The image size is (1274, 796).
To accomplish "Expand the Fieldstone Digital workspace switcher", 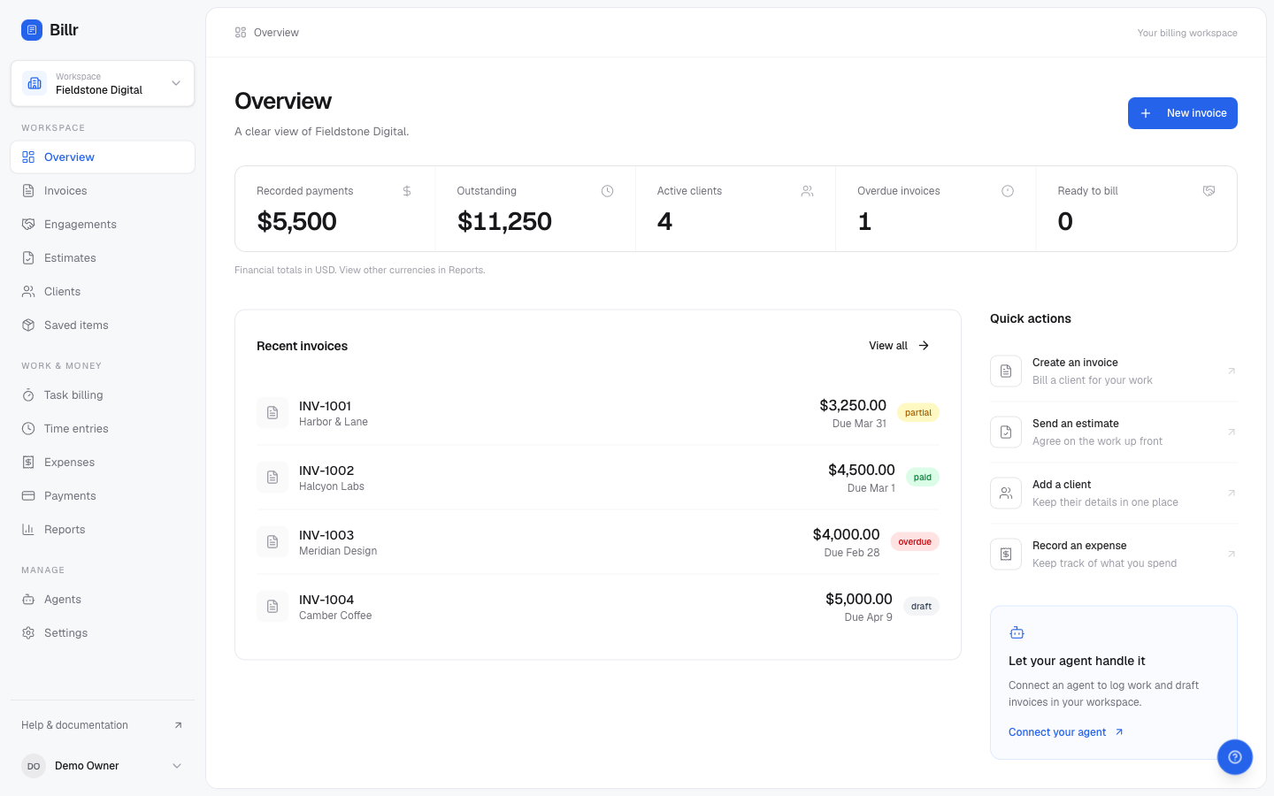I will point(103,83).
